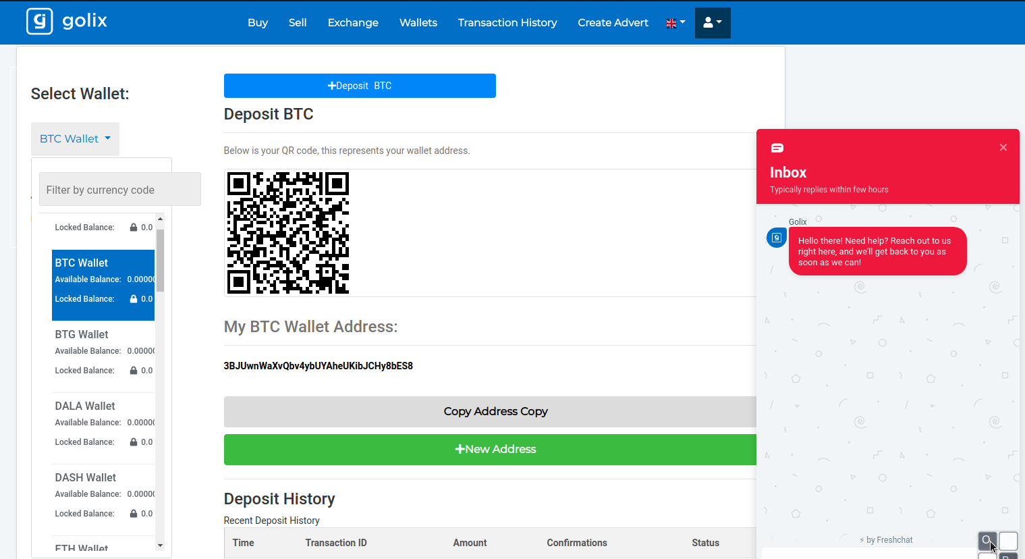The height and width of the screenshot is (559, 1025).
Task: Click the 'Recent Deposit History' label
Action: 272,521
